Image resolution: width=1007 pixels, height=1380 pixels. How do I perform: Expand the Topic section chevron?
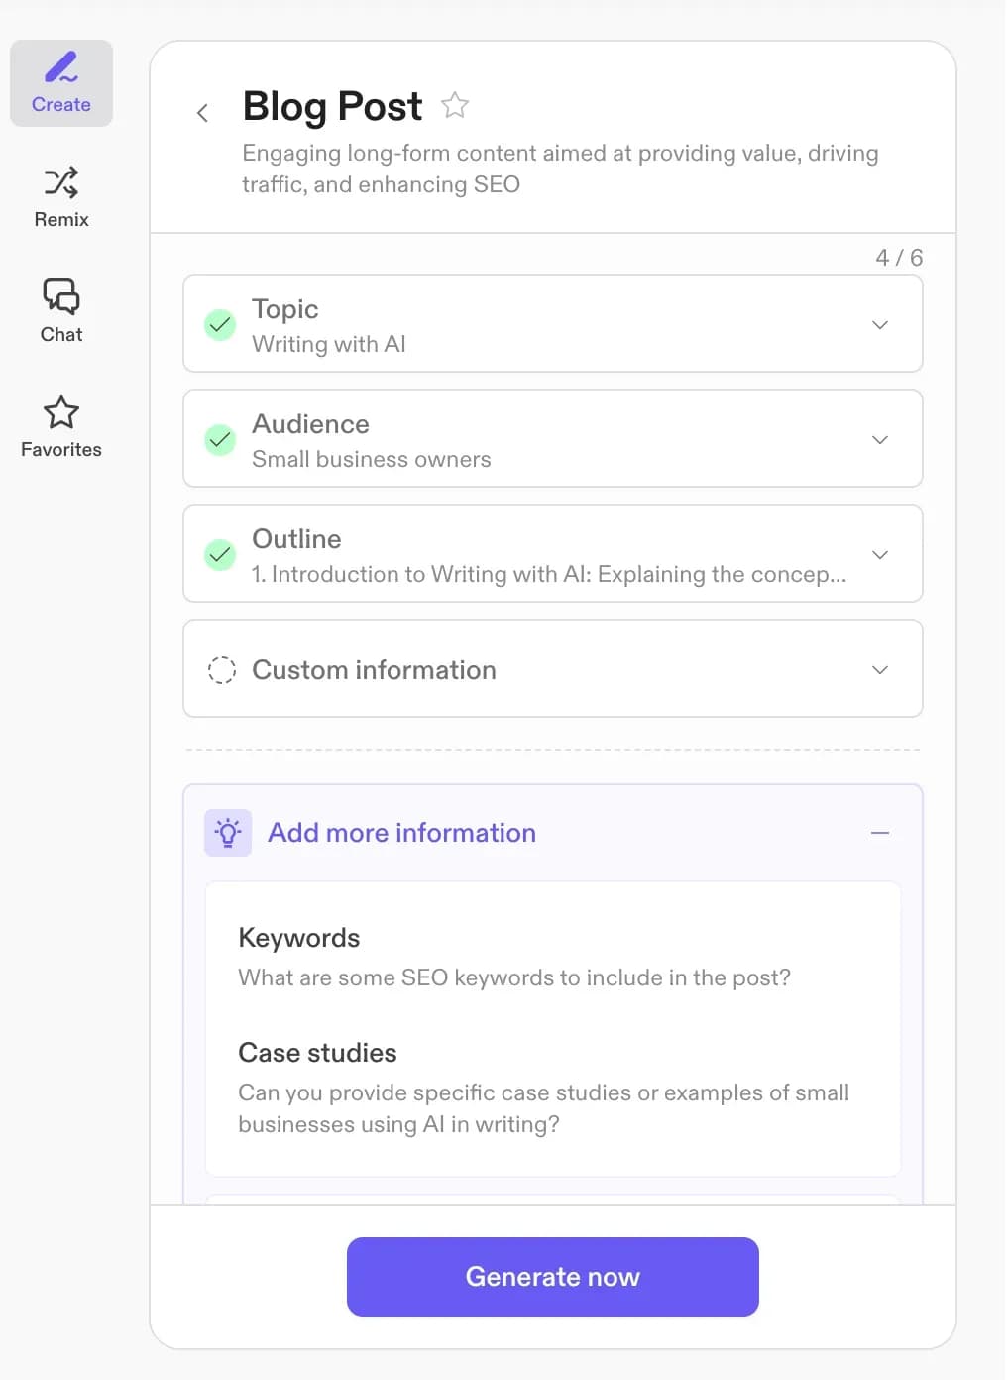880,325
